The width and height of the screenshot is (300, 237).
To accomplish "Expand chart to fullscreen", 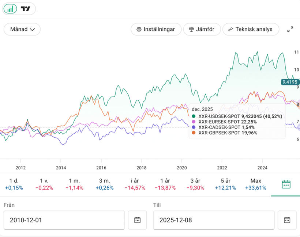I will click(290, 29).
